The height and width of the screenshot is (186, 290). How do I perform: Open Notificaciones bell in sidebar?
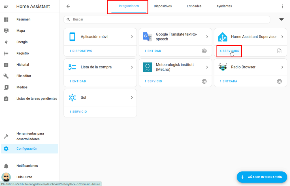pos(6,166)
